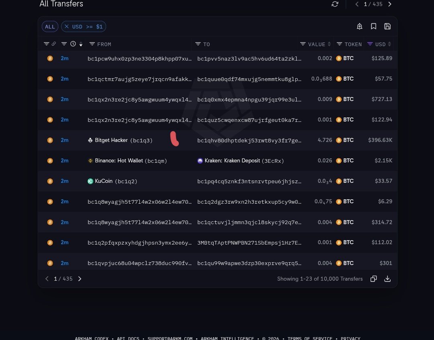This screenshot has width=434, height=340.
Task: Open sender bc1qvpjuc68u04wpclz738duc990fv
Action: point(139,263)
